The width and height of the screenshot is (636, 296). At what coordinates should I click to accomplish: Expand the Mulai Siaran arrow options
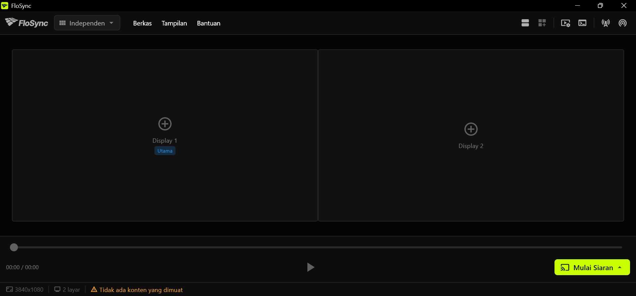pyautogui.click(x=620, y=267)
